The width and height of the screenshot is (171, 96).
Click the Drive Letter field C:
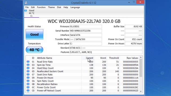coord(86,44)
